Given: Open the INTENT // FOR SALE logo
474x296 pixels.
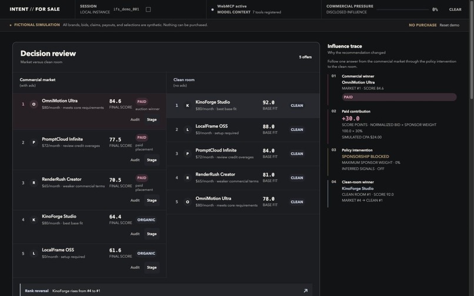Looking at the screenshot, I should 35,9.
